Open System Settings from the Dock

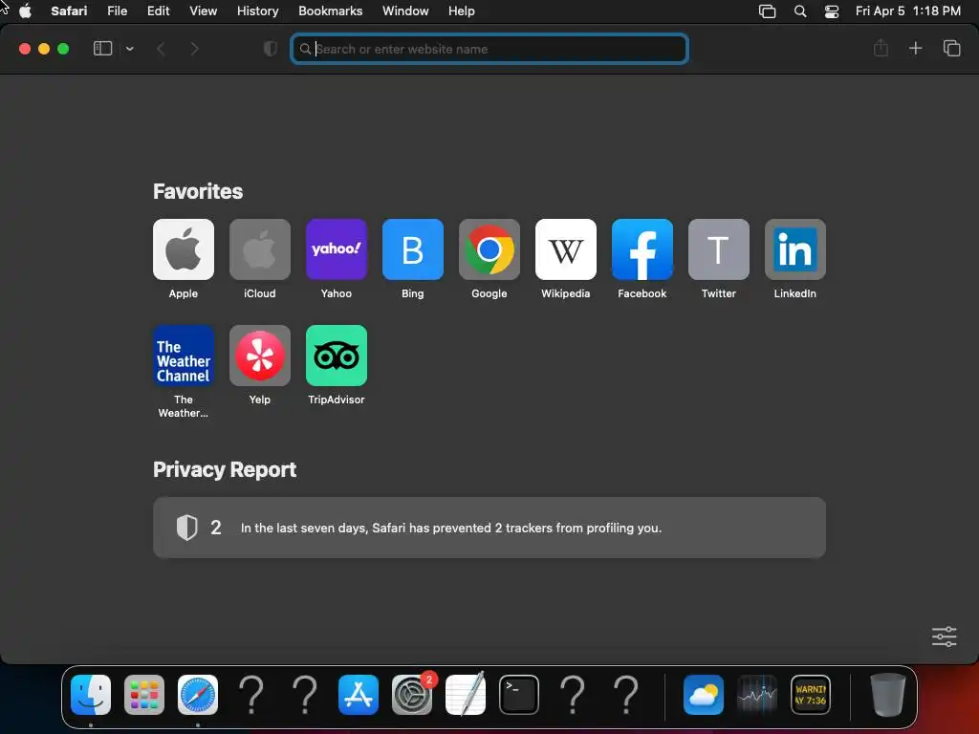[x=412, y=695]
